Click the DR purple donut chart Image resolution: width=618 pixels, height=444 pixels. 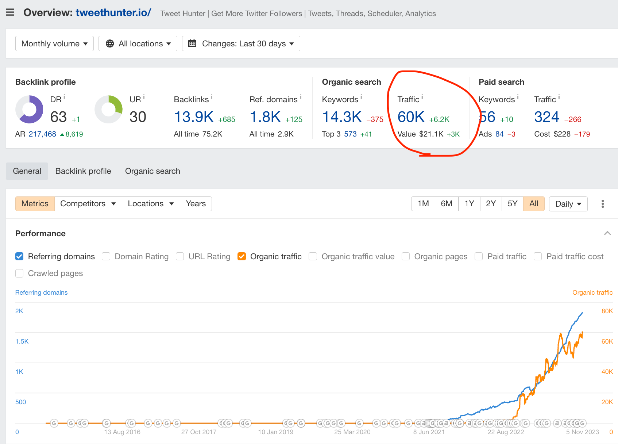(29, 109)
